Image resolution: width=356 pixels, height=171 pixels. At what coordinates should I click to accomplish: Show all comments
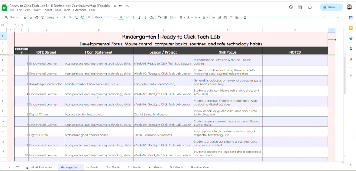pos(300,7)
